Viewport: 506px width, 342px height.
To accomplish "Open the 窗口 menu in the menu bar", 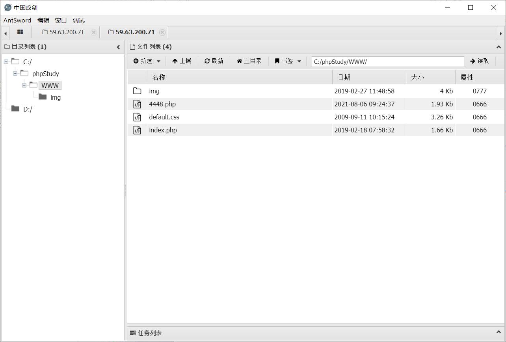I will pyautogui.click(x=60, y=20).
